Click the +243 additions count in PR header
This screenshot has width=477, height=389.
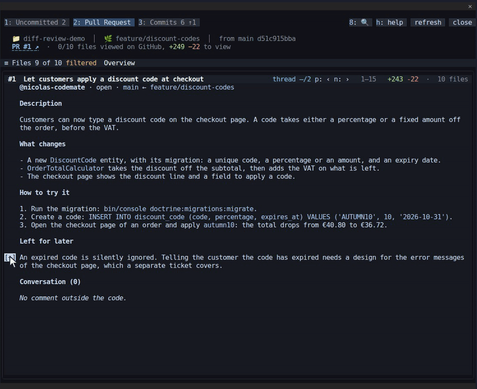(395, 79)
